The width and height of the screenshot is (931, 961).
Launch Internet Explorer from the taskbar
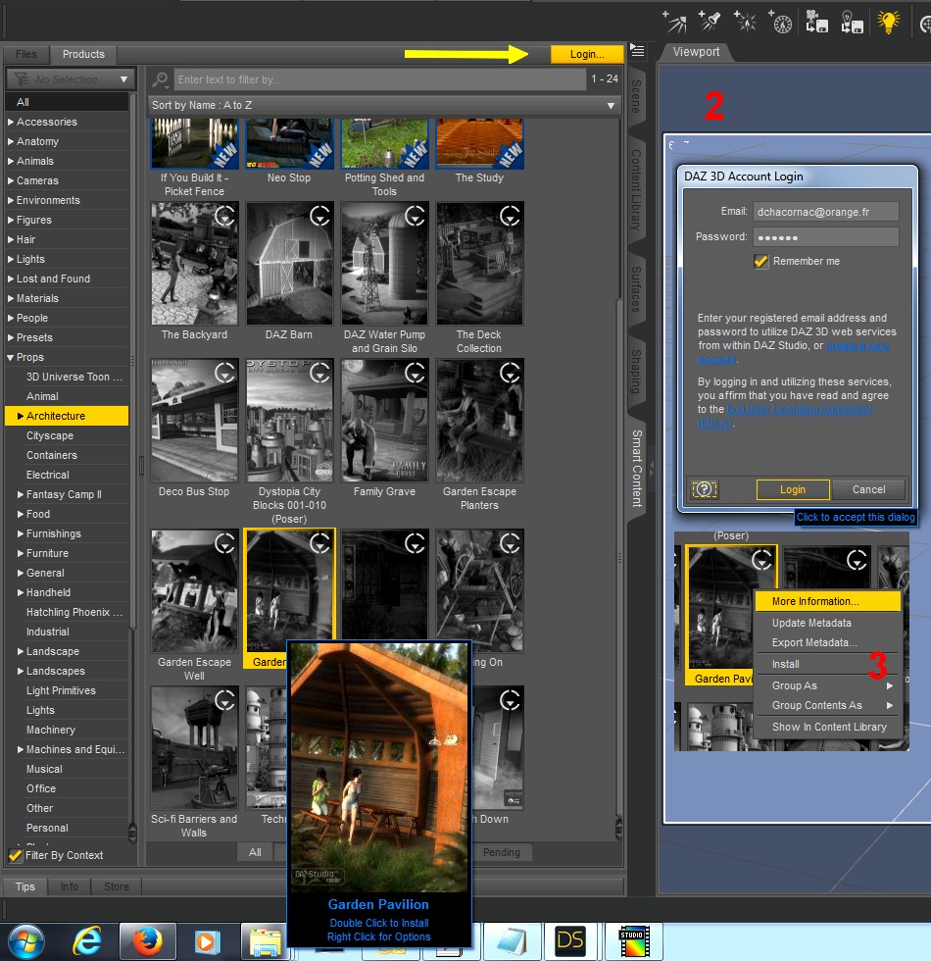pos(87,941)
